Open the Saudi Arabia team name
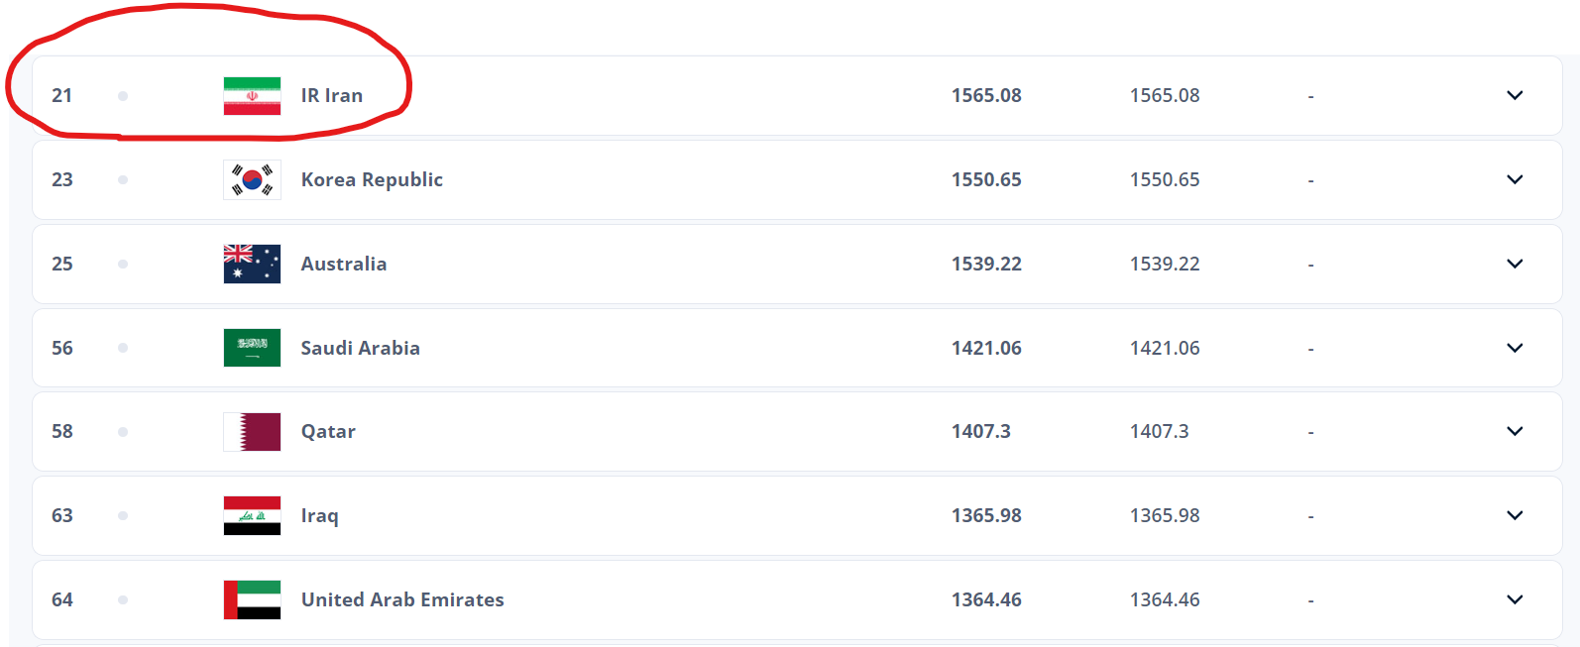The image size is (1580, 647). pos(360,348)
